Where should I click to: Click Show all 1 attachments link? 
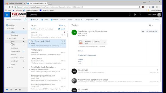coord(88,47)
